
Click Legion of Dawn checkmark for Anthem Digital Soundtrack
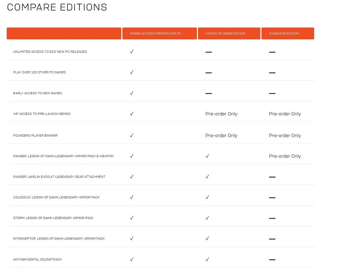[207, 260]
